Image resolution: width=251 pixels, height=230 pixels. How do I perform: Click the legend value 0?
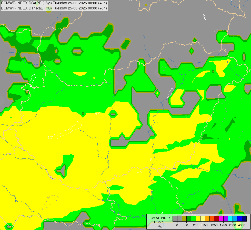[177, 225]
